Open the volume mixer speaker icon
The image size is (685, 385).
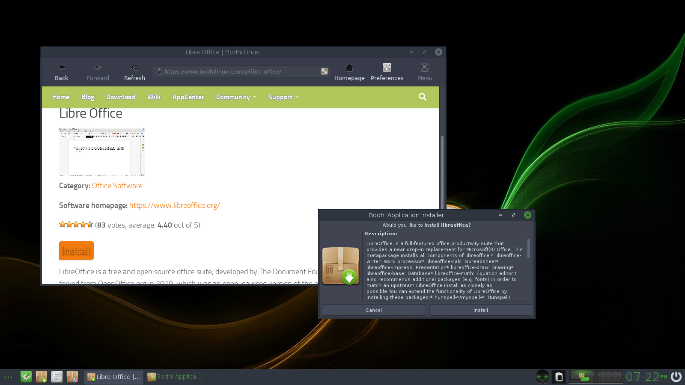coord(542,377)
